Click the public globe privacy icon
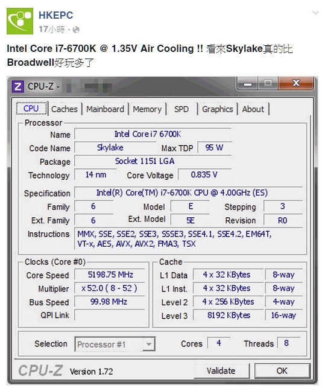 [x=76, y=30]
